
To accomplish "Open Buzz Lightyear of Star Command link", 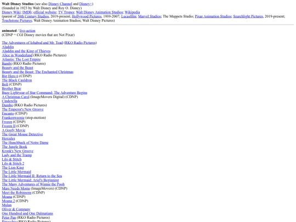I will click(44, 93).
